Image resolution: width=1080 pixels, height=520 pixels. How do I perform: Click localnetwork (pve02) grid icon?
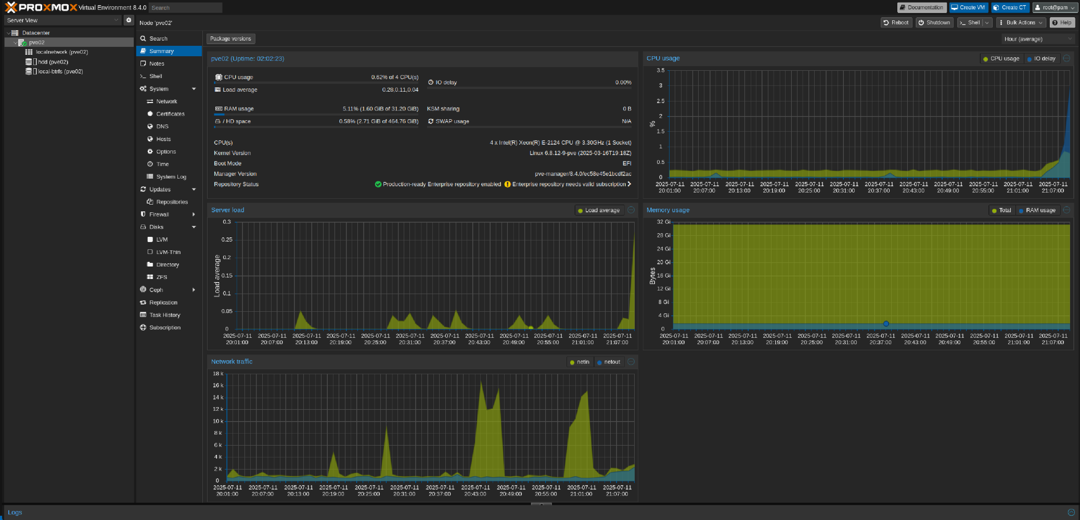coord(29,52)
